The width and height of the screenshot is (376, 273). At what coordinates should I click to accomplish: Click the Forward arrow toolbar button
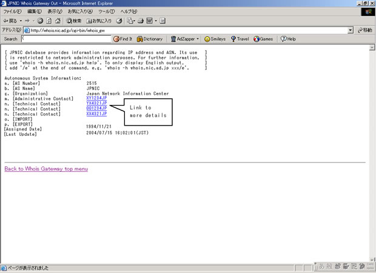coord(27,21)
